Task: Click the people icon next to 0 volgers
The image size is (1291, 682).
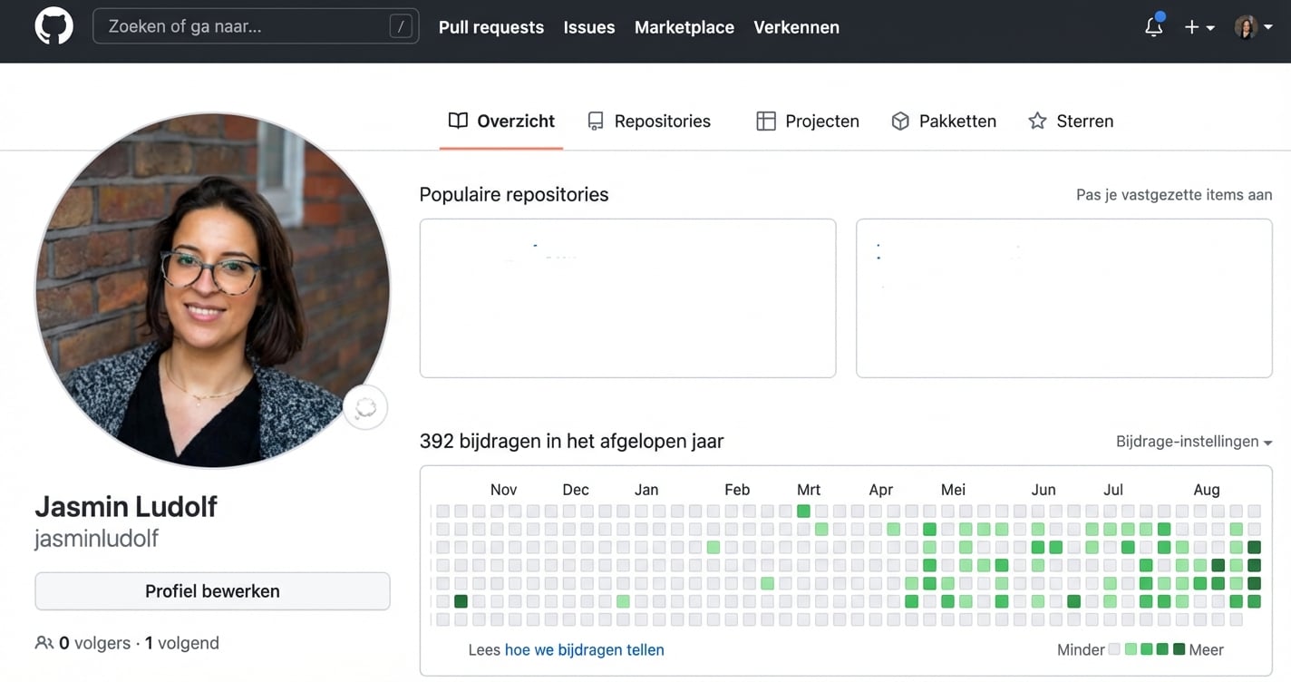Action: tap(44, 642)
